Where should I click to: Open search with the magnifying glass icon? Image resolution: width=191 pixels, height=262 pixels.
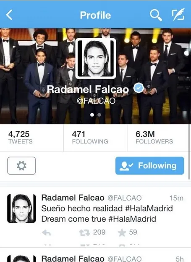click(156, 15)
